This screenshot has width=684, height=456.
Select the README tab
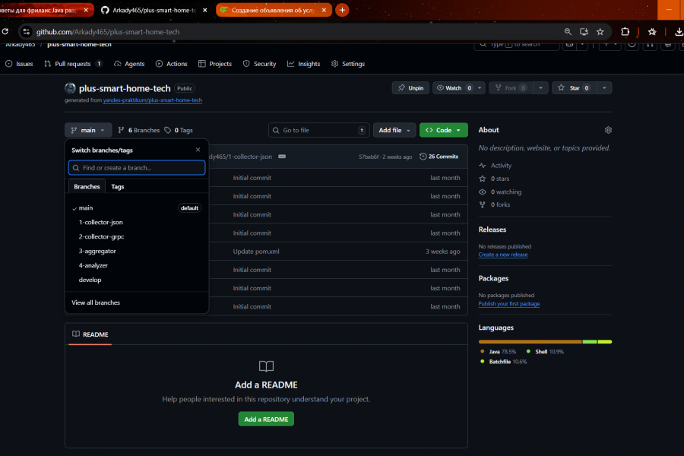90,334
